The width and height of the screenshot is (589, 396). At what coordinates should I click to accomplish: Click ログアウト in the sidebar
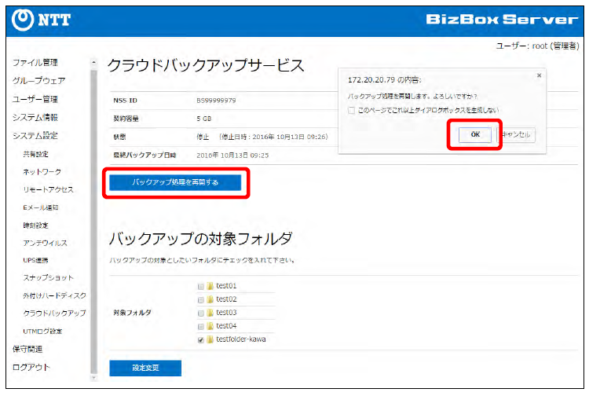(31, 367)
